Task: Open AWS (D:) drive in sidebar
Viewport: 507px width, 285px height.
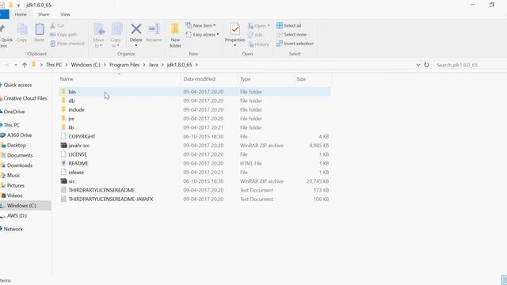Action: coord(17,215)
